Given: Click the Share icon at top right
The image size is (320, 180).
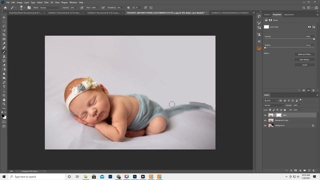Looking at the screenshot, I should point(316,7).
